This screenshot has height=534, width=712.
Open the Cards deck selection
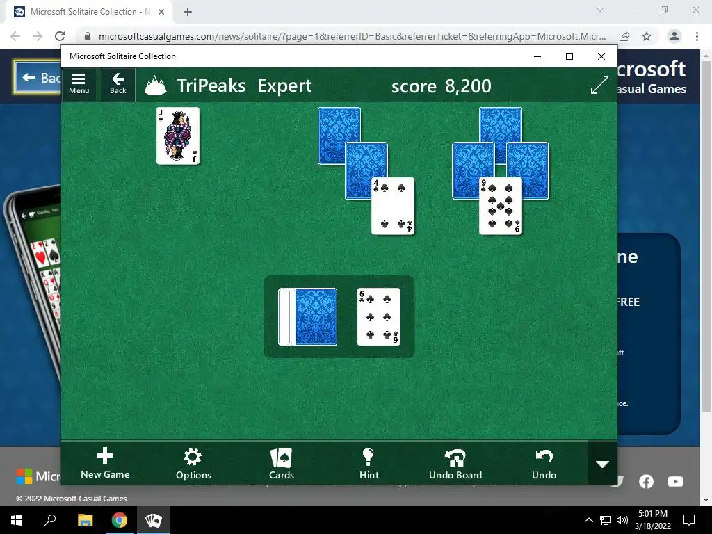pyautogui.click(x=281, y=463)
